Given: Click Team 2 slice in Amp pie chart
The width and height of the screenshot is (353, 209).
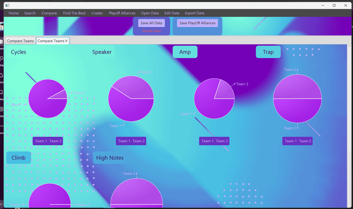Looking at the screenshot, I should 224,90.
